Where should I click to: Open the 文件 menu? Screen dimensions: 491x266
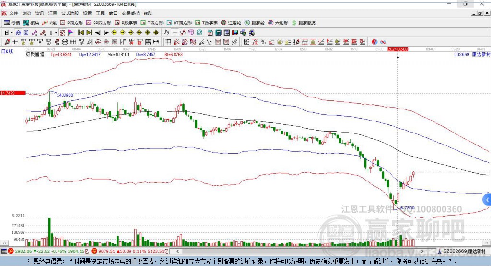pyautogui.click(x=13, y=13)
